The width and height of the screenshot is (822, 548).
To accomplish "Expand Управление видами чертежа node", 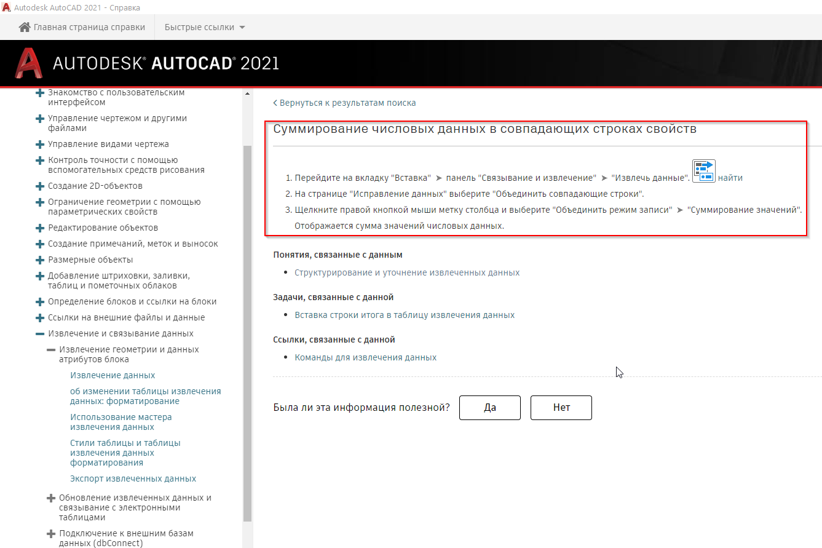I will [40, 145].
